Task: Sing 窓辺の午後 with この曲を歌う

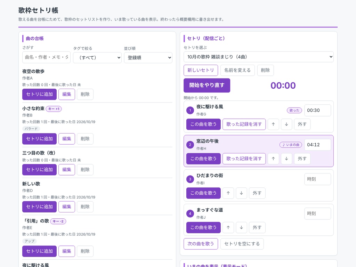Action: [203, 159]
